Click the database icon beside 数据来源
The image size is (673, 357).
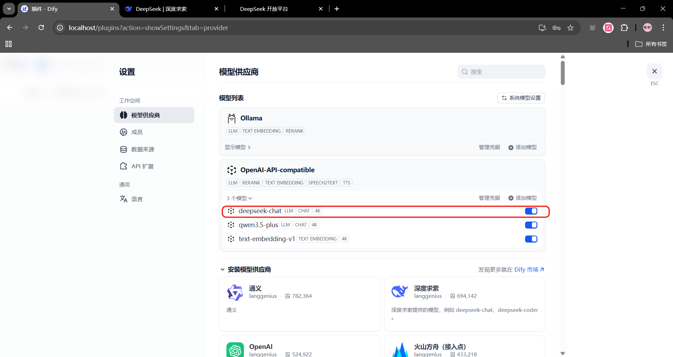123,149
